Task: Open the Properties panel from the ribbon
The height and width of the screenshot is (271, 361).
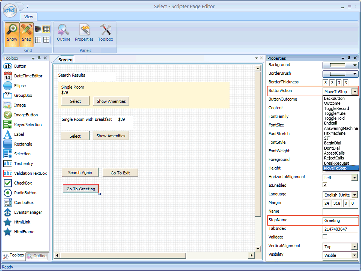Action: [84, 33]
